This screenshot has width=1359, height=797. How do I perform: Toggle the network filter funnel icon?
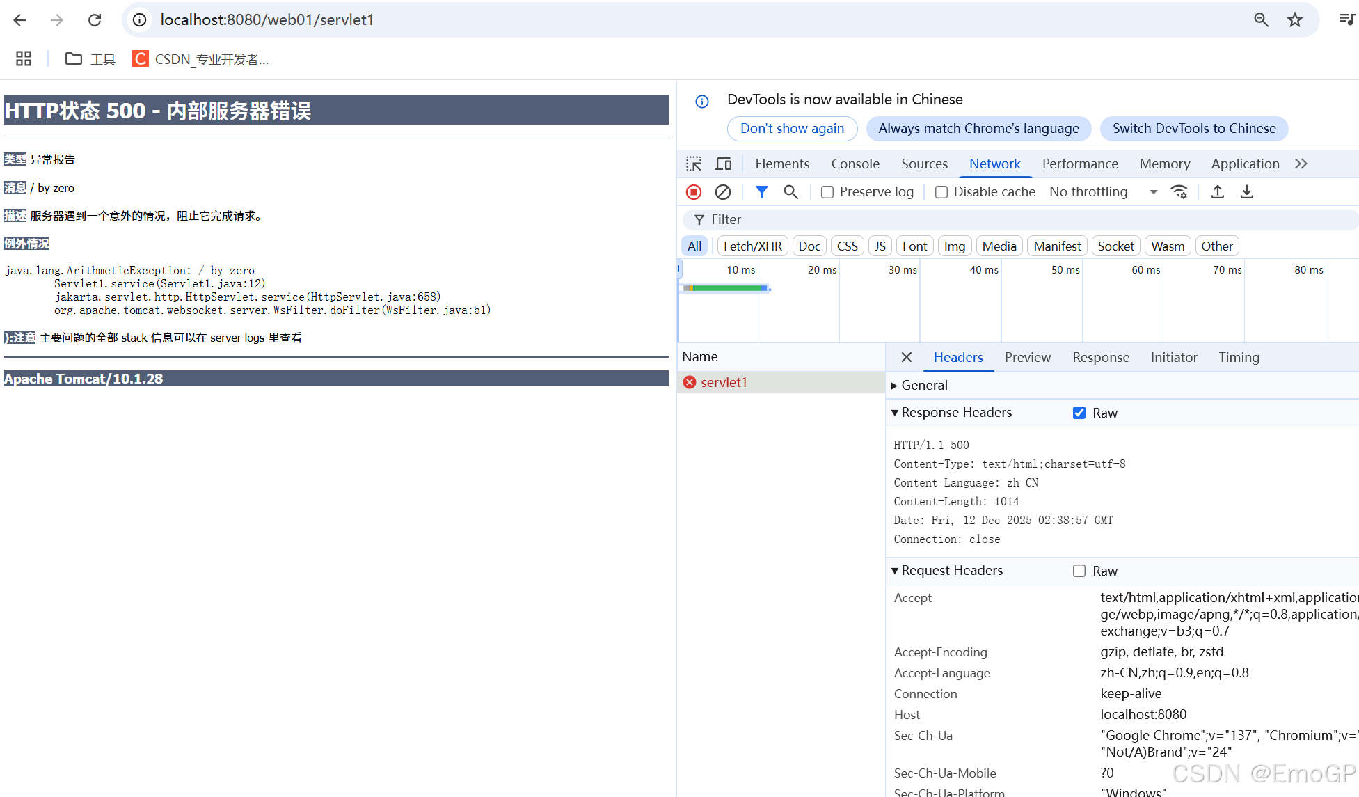tap(762, 192)
